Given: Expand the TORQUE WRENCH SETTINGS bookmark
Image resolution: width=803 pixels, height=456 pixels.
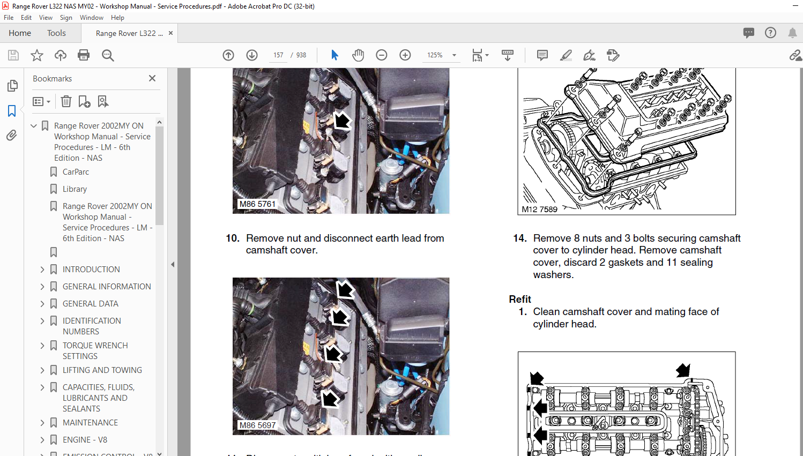Looking at the screenshot, I should pos(42,346).
